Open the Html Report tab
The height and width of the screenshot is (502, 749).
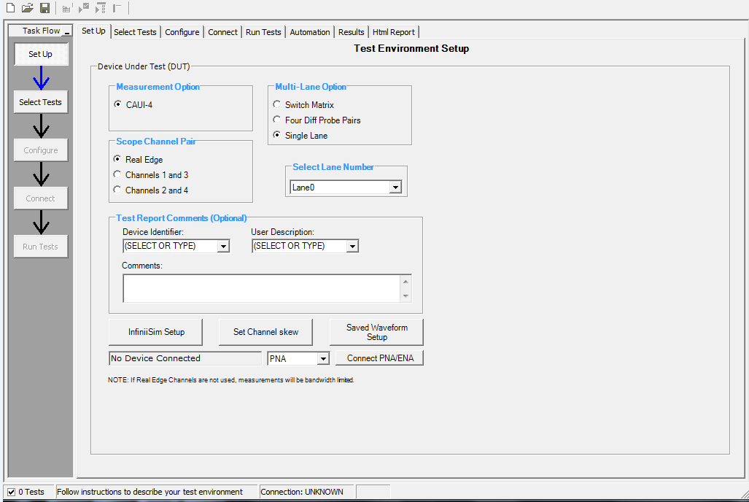click(393, 32)
